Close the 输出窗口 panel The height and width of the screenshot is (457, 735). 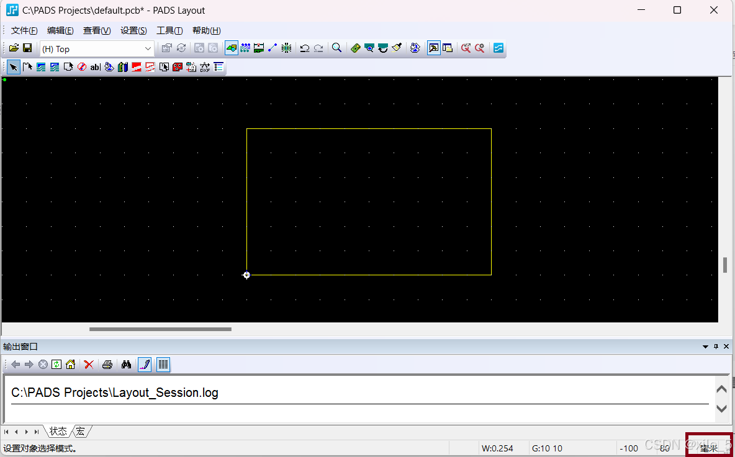coord(726,347)
